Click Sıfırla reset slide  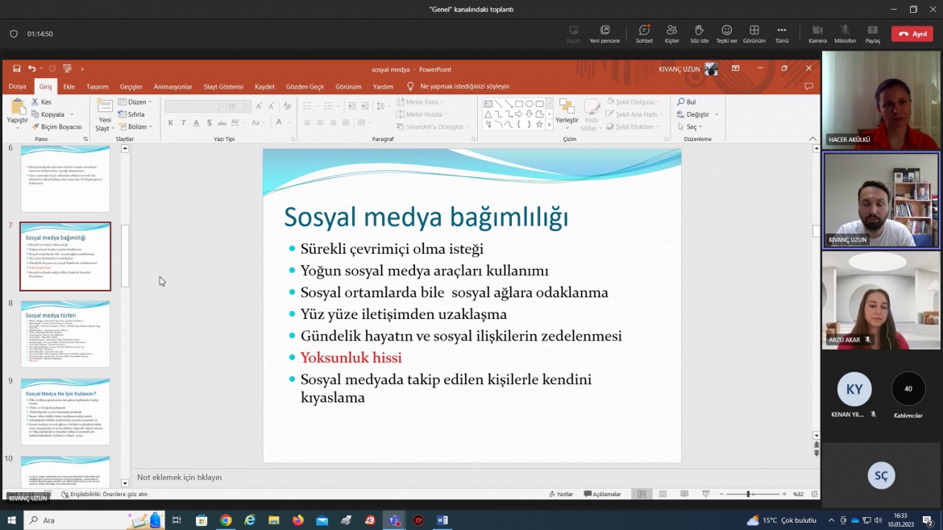pos(131,114)
